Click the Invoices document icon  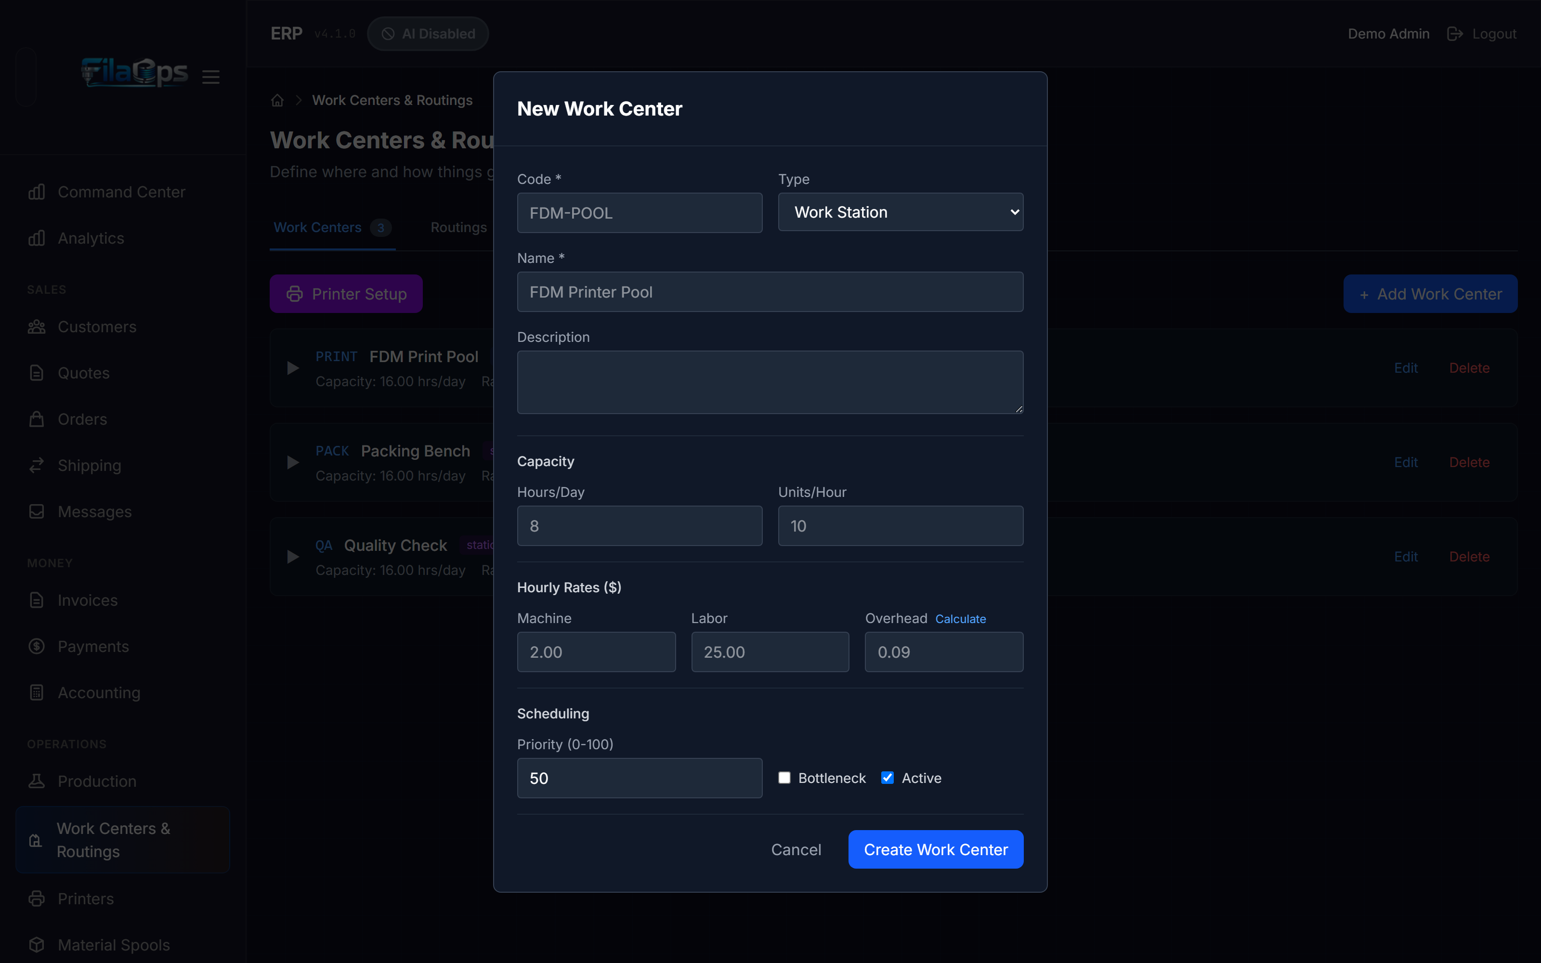click(x=37, y=600)
